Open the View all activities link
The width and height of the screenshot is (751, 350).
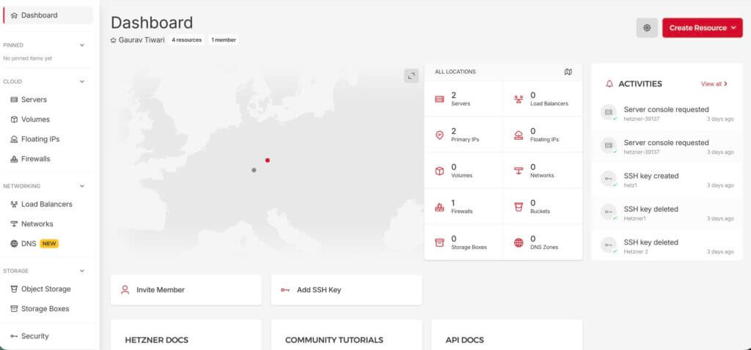[714, 83]
